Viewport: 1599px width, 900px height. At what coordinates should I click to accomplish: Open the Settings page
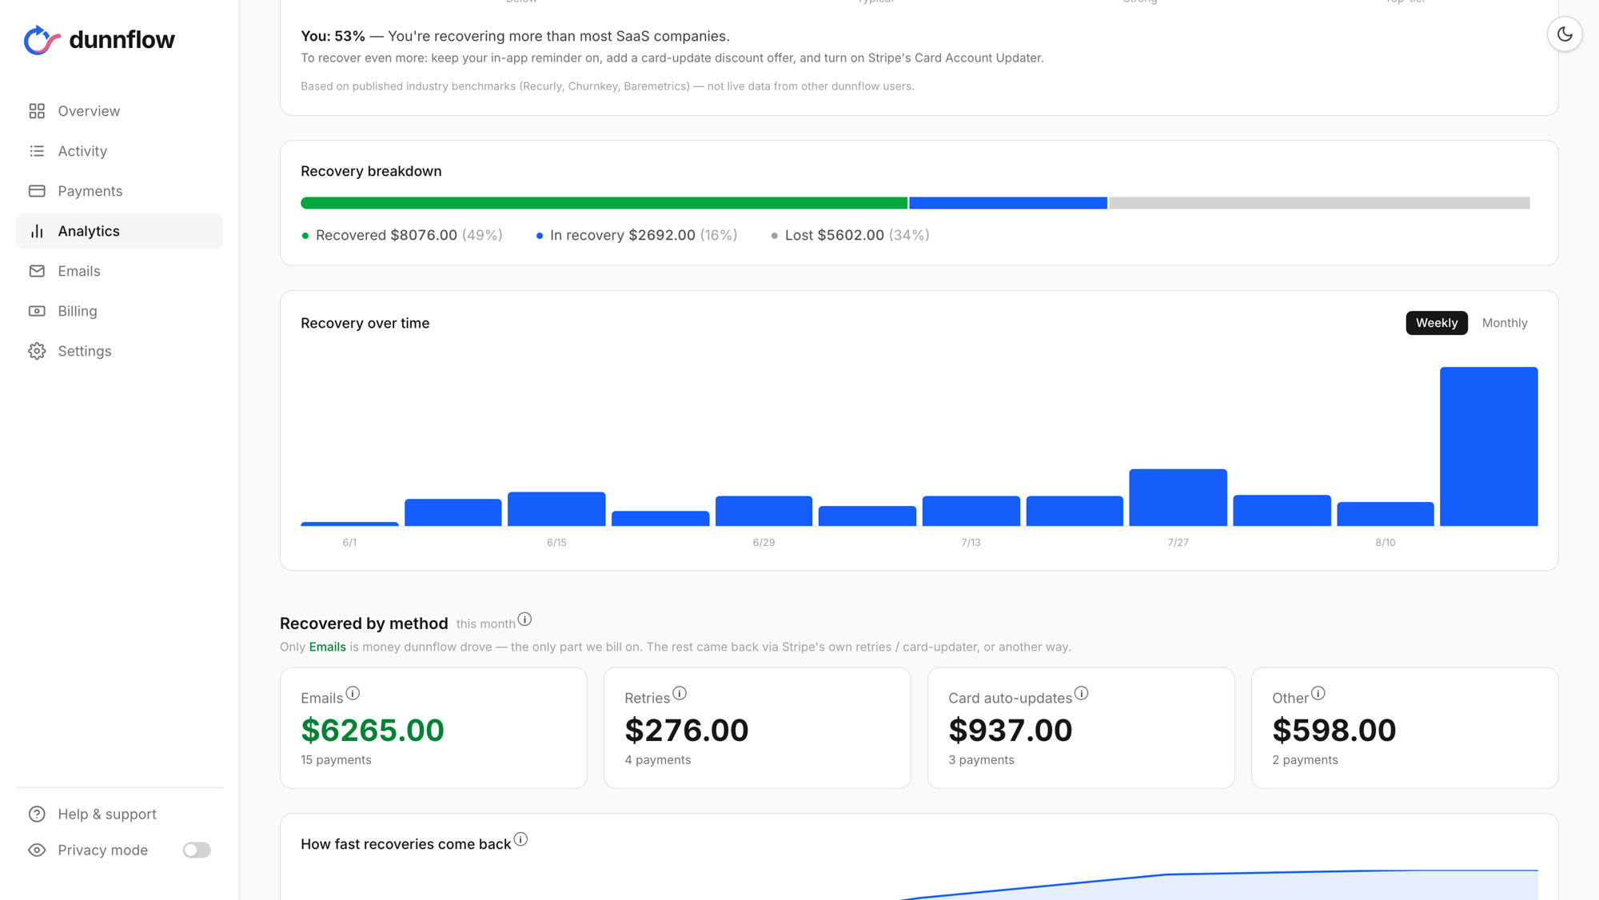[119, 351]
